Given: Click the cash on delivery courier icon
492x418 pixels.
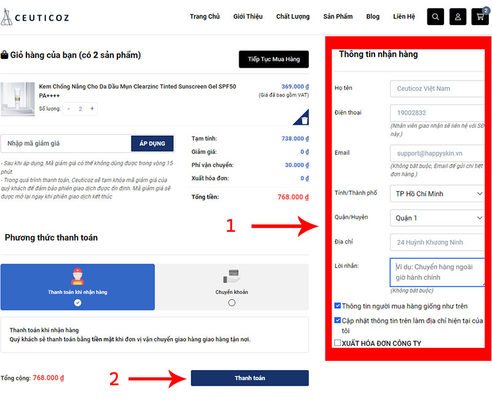Looking at the screenshot, I should [77, 277].
